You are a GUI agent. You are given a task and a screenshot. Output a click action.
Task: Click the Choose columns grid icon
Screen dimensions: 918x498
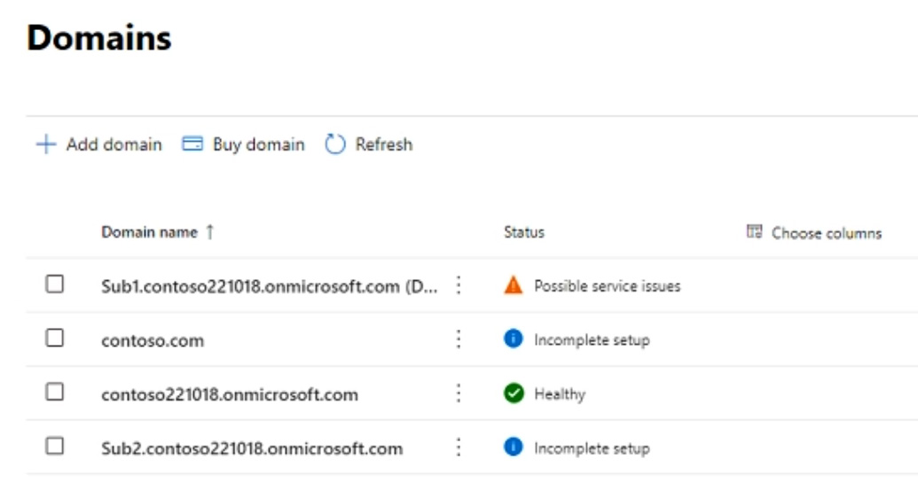(x=755, y=232)
